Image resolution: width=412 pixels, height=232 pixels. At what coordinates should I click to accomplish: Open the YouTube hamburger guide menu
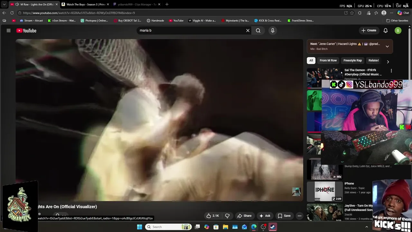[9, 31]
